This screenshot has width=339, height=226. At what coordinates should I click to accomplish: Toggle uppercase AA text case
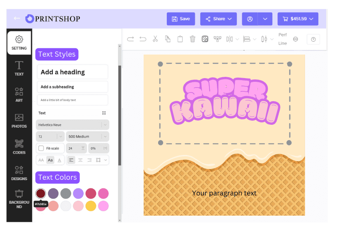pyautogui.click(x=41, y=160)
